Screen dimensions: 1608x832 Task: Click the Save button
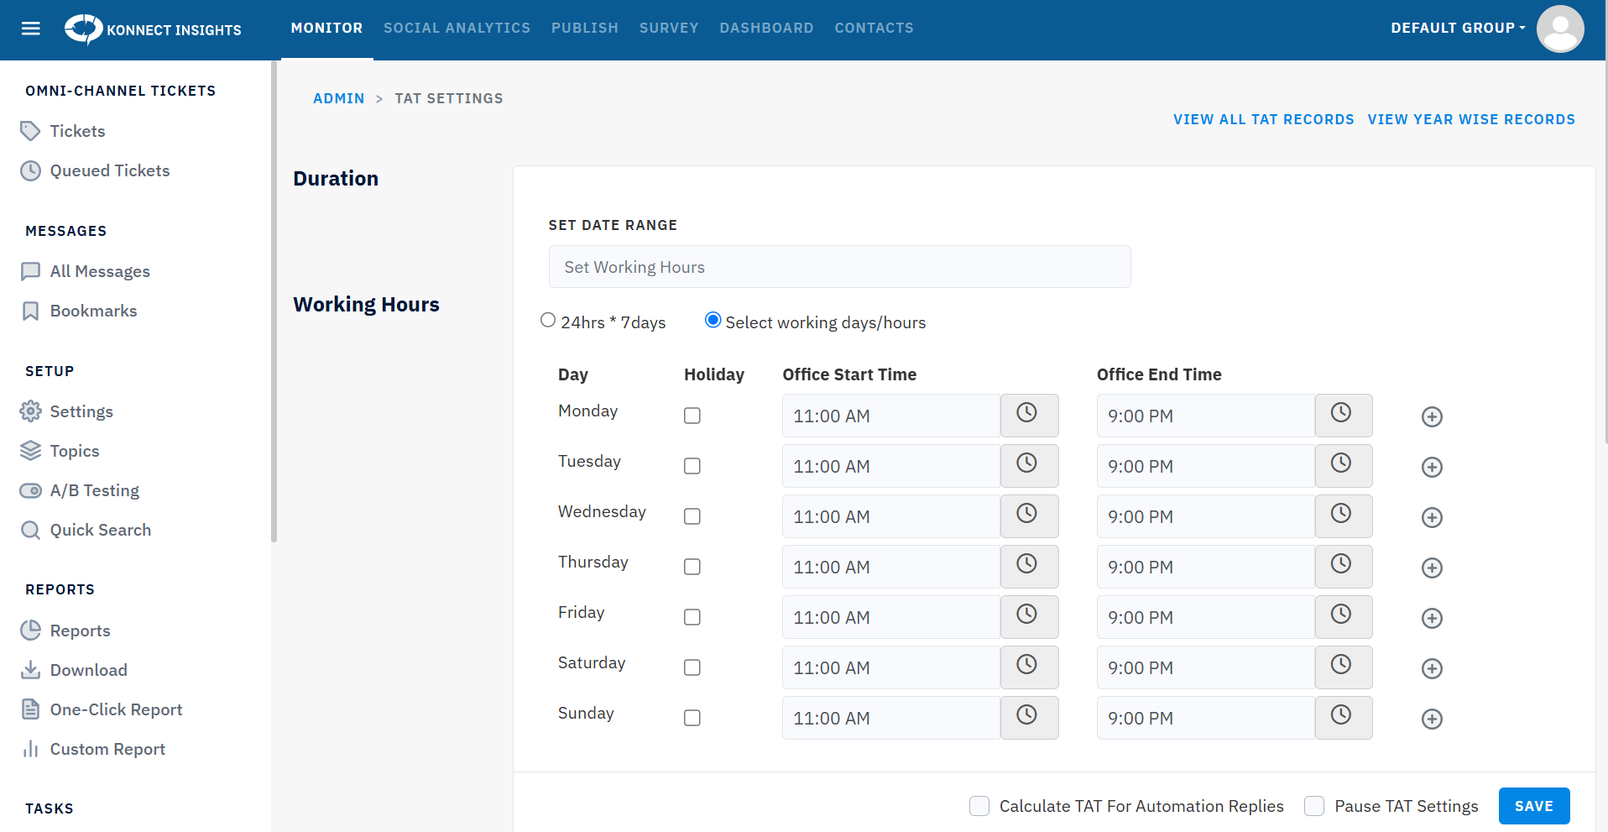tap(1533, 806)
